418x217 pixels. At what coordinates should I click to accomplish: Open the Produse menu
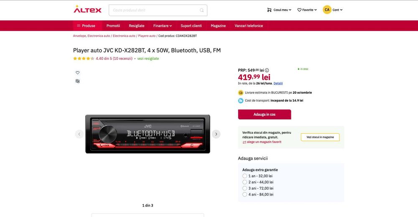86,26
